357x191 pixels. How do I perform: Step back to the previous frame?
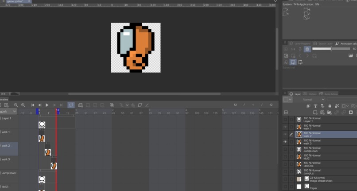(40, 105)
